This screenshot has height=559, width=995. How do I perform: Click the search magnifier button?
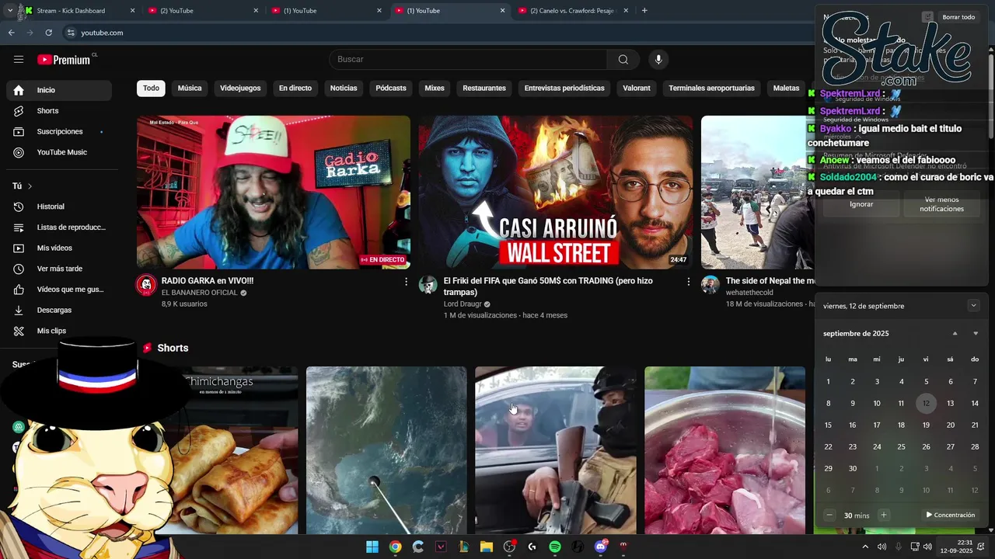pyautogui.click(x=623, y=59)
